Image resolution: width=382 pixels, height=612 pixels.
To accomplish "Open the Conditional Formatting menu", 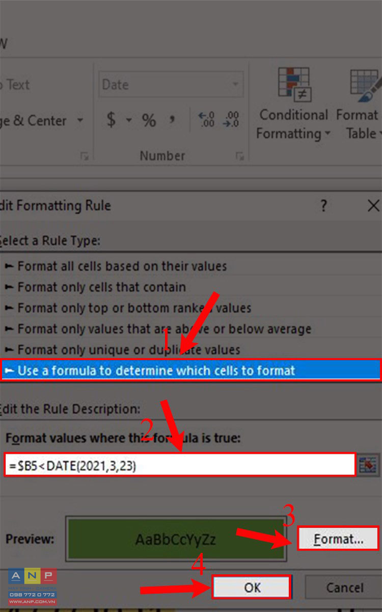I will 293,104.
